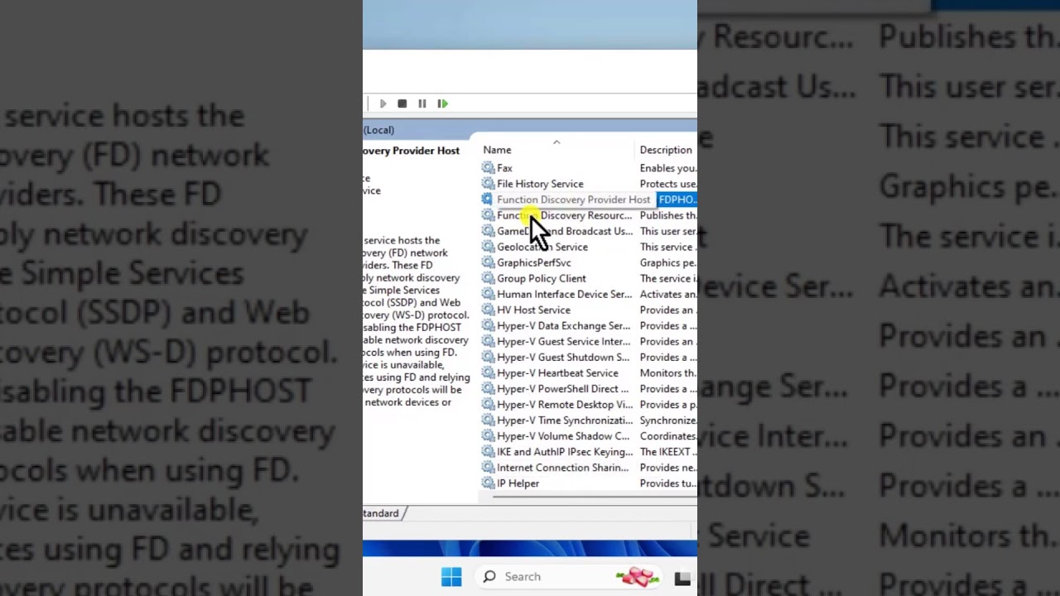Click the gear icon beside Hyper-V Time Synchronization
This screenshot has width=1060, height=596.
(x=488, y=420)
